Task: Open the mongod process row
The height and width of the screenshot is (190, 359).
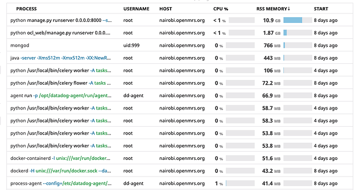Action: (x=179, y=45)
